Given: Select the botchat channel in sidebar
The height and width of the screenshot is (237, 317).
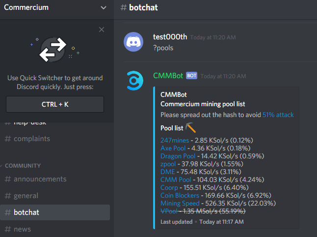Looking at the screenshot, I should [55, 212].
